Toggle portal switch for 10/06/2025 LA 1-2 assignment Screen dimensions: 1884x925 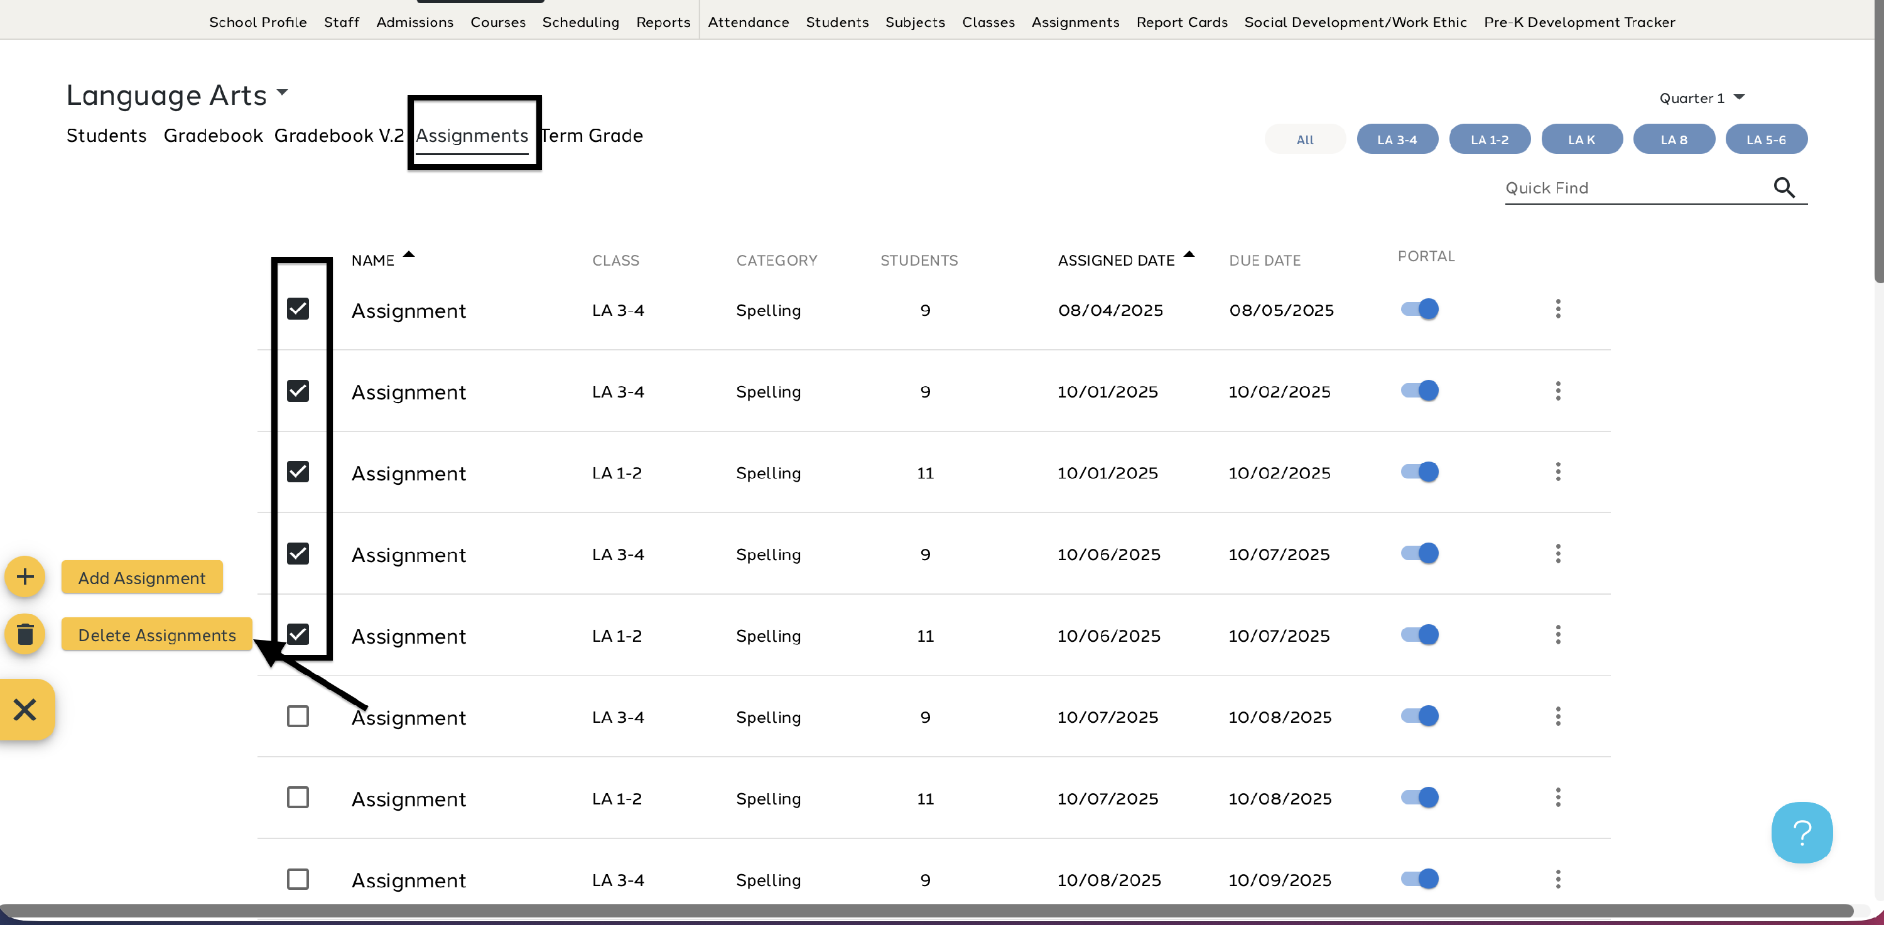coord(1419,635)
